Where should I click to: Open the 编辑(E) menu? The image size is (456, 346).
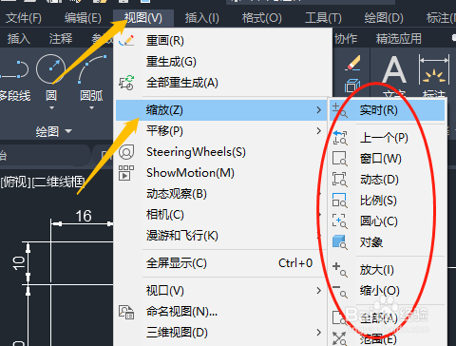click(83, 18)
